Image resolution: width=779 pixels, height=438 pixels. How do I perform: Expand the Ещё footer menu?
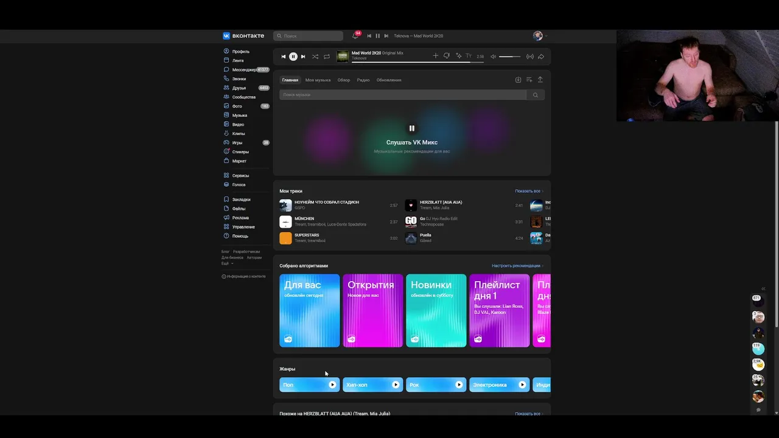[x=227, y=263]
